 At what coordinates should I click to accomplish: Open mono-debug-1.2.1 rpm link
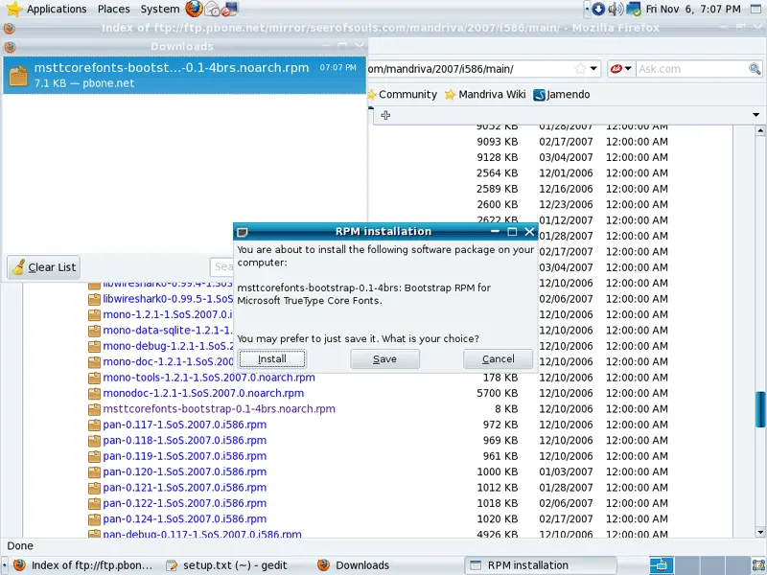[168, 346]
